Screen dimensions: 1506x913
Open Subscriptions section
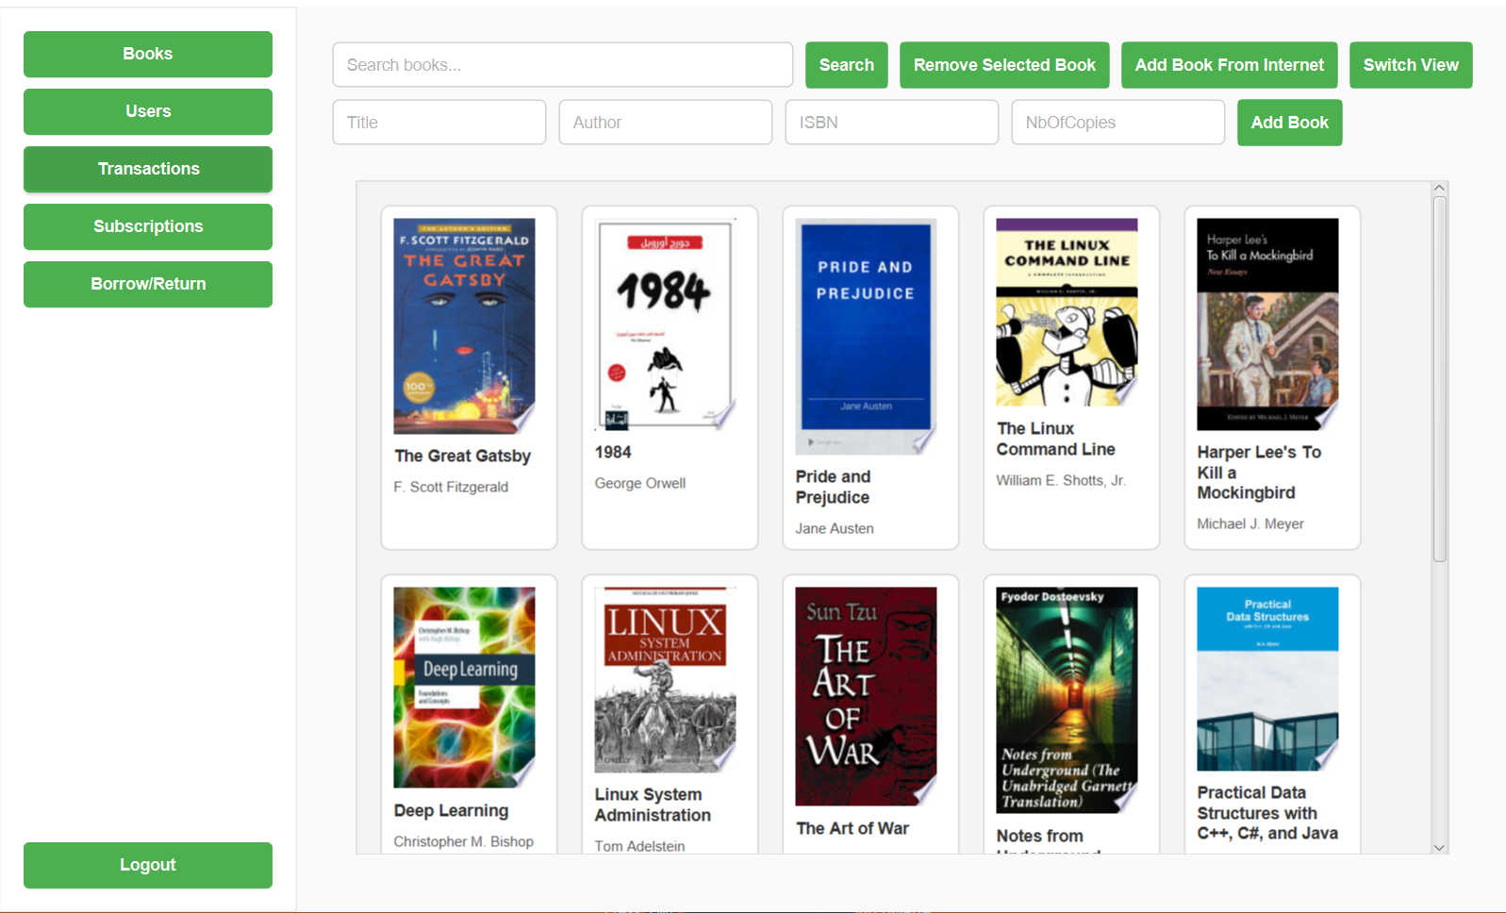coord(148,226)
